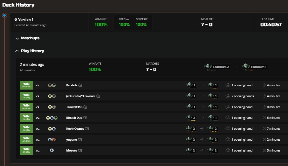Click the version Matches 7 - 0 record
The width and height of the screenshot is (288, 166).
[x=207, y=25]
